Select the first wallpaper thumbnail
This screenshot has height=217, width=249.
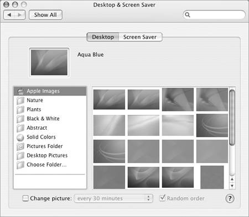coord(109,99)
